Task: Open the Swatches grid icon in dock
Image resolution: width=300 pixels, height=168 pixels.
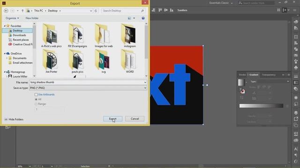Action: pyautogui.click(x=296, y=37)
